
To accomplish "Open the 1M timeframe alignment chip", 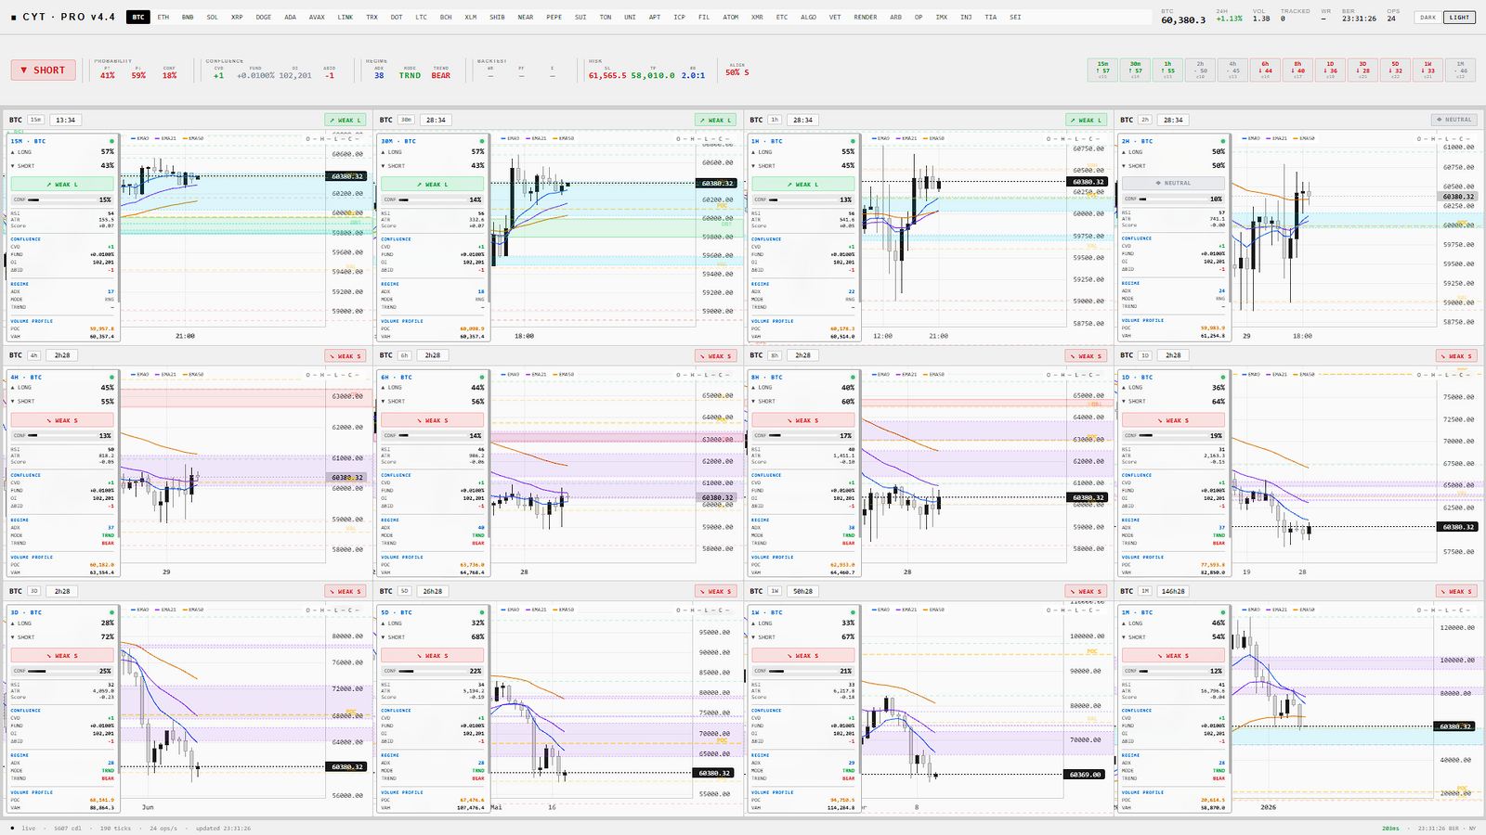I will click(x=1461, y=70).
